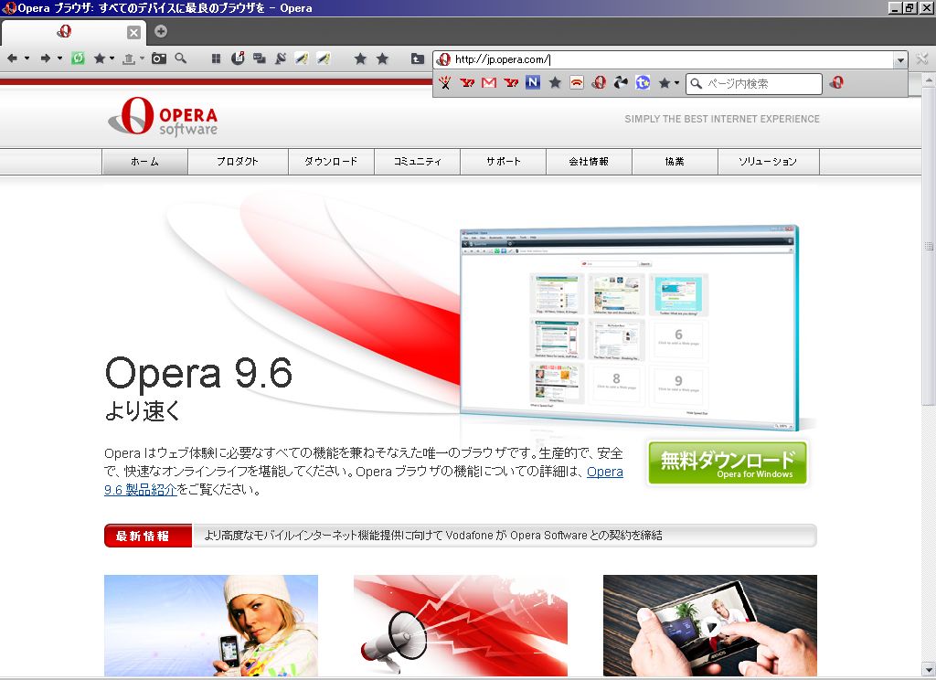Click the red 最新情報 label

click(147, 536)
